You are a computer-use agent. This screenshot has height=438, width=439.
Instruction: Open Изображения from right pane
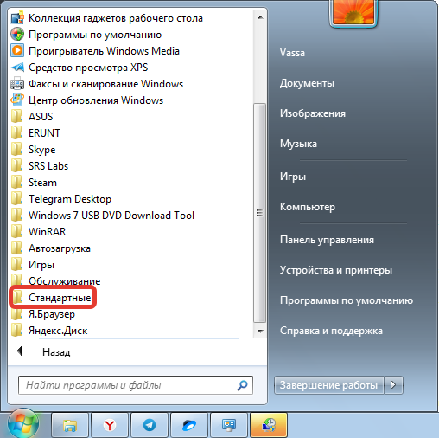tap(313, 113)
